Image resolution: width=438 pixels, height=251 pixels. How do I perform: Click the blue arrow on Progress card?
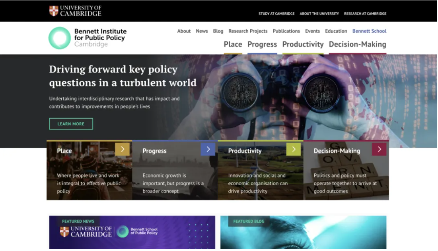click(208, 149)
